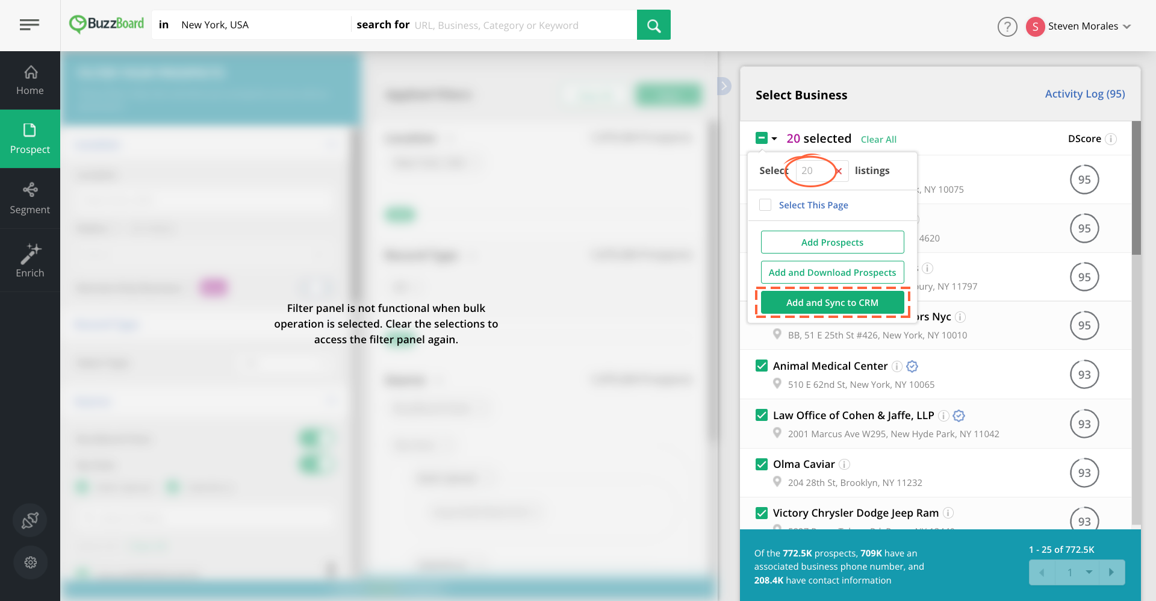Open Law Office of Cohen & Jaffe listing

pos(853,415)
